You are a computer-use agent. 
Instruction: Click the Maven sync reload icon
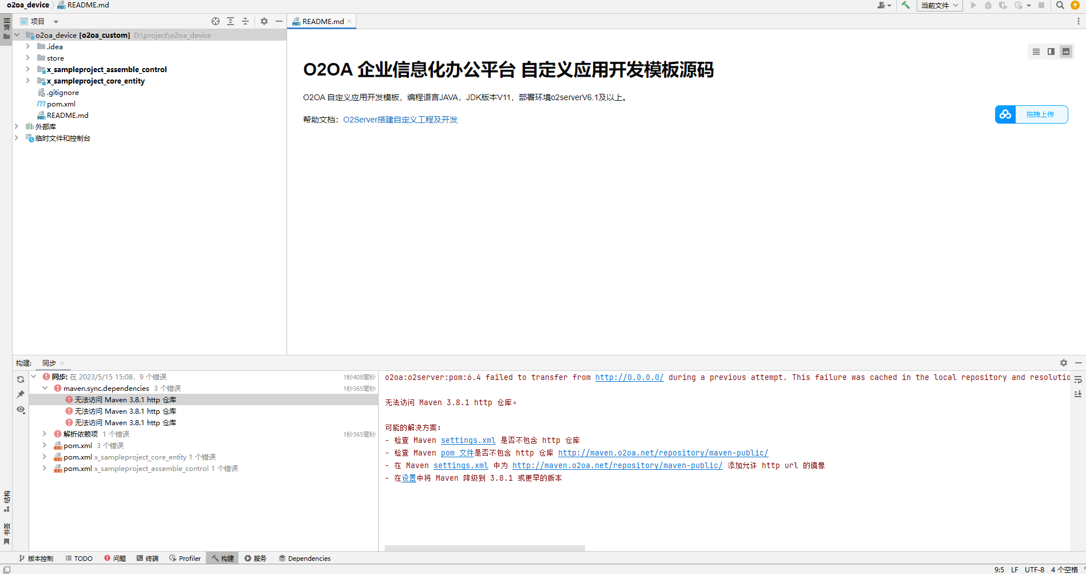pos(21,379)
